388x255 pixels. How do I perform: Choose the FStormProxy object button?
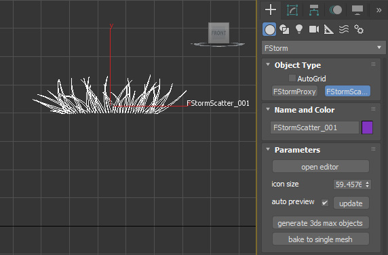(294, 92)
